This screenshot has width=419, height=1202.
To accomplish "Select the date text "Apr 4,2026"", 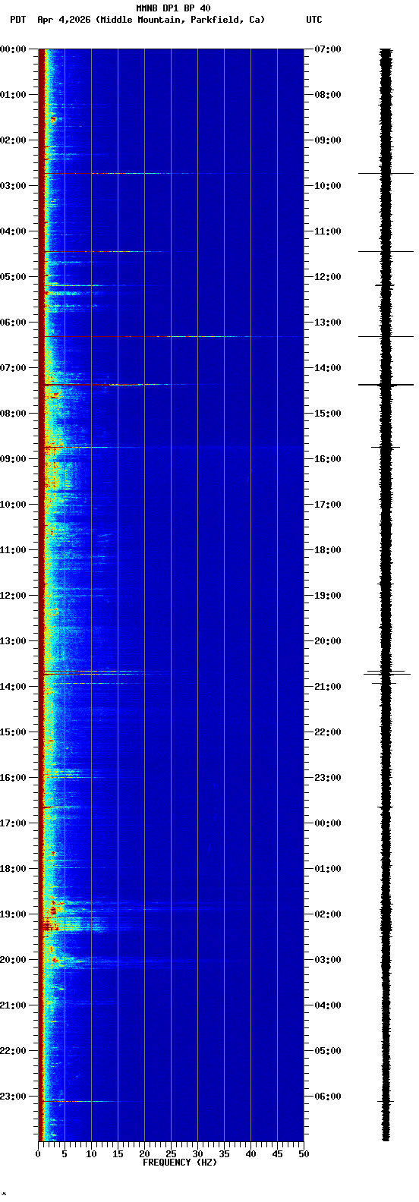I will [x=64, y=20].
